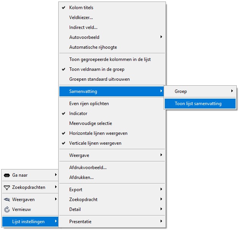Expand the Autovoorbeeld submenu arrow
Viewport: 239px width, 230px height.
161,37
